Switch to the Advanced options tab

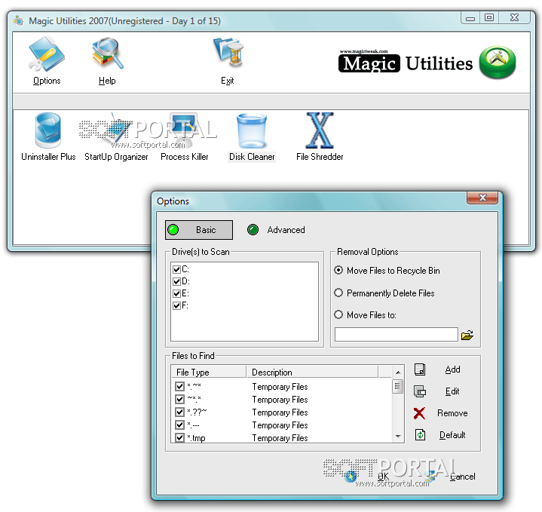[x=276, y=230]
